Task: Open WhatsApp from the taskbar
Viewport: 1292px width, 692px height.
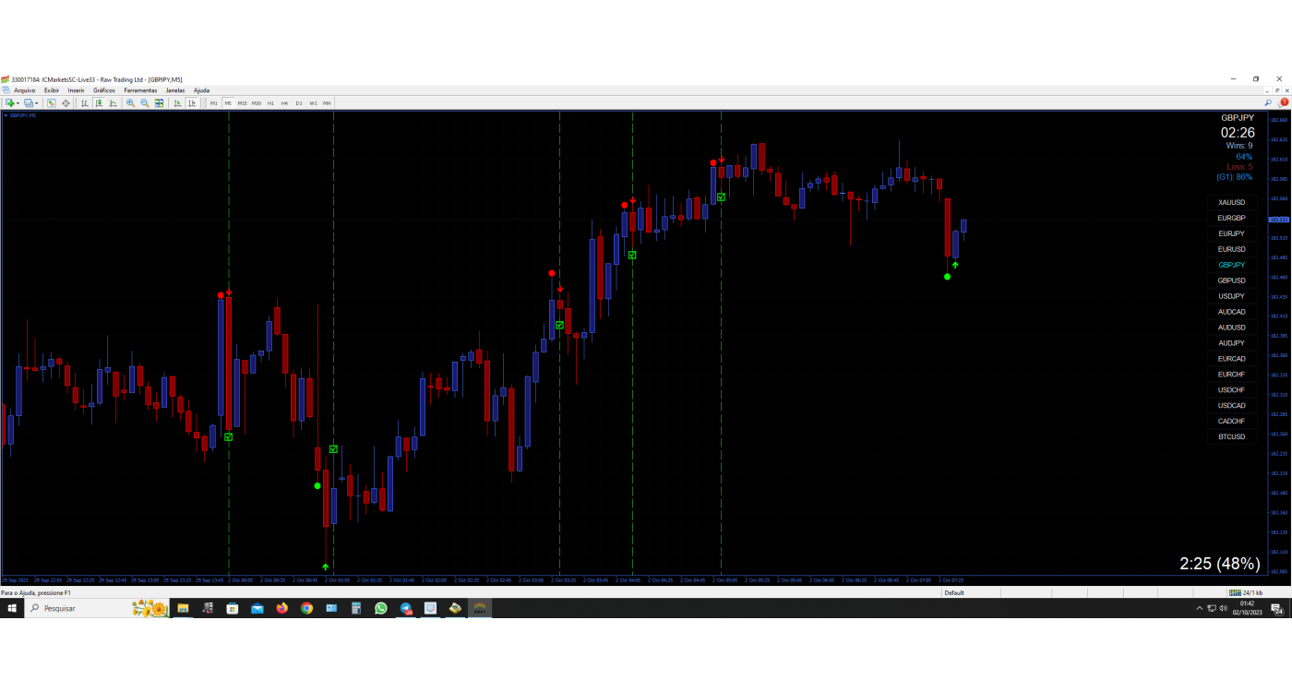Action: click(x=380, y=608)
